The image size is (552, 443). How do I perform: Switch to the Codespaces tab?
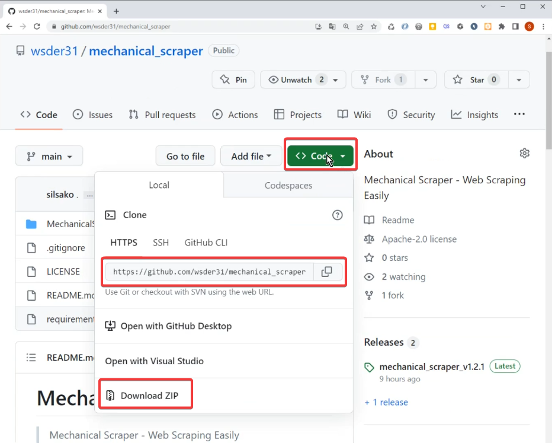[288, 186]
